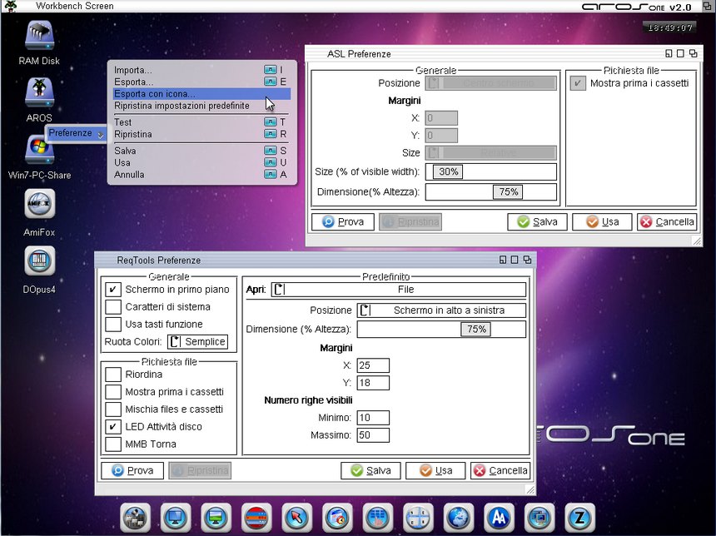Click the globe icon in the dock

(458, 518)
